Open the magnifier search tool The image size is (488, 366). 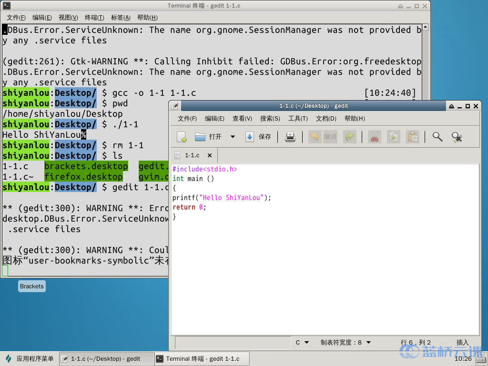click(437, 137)
